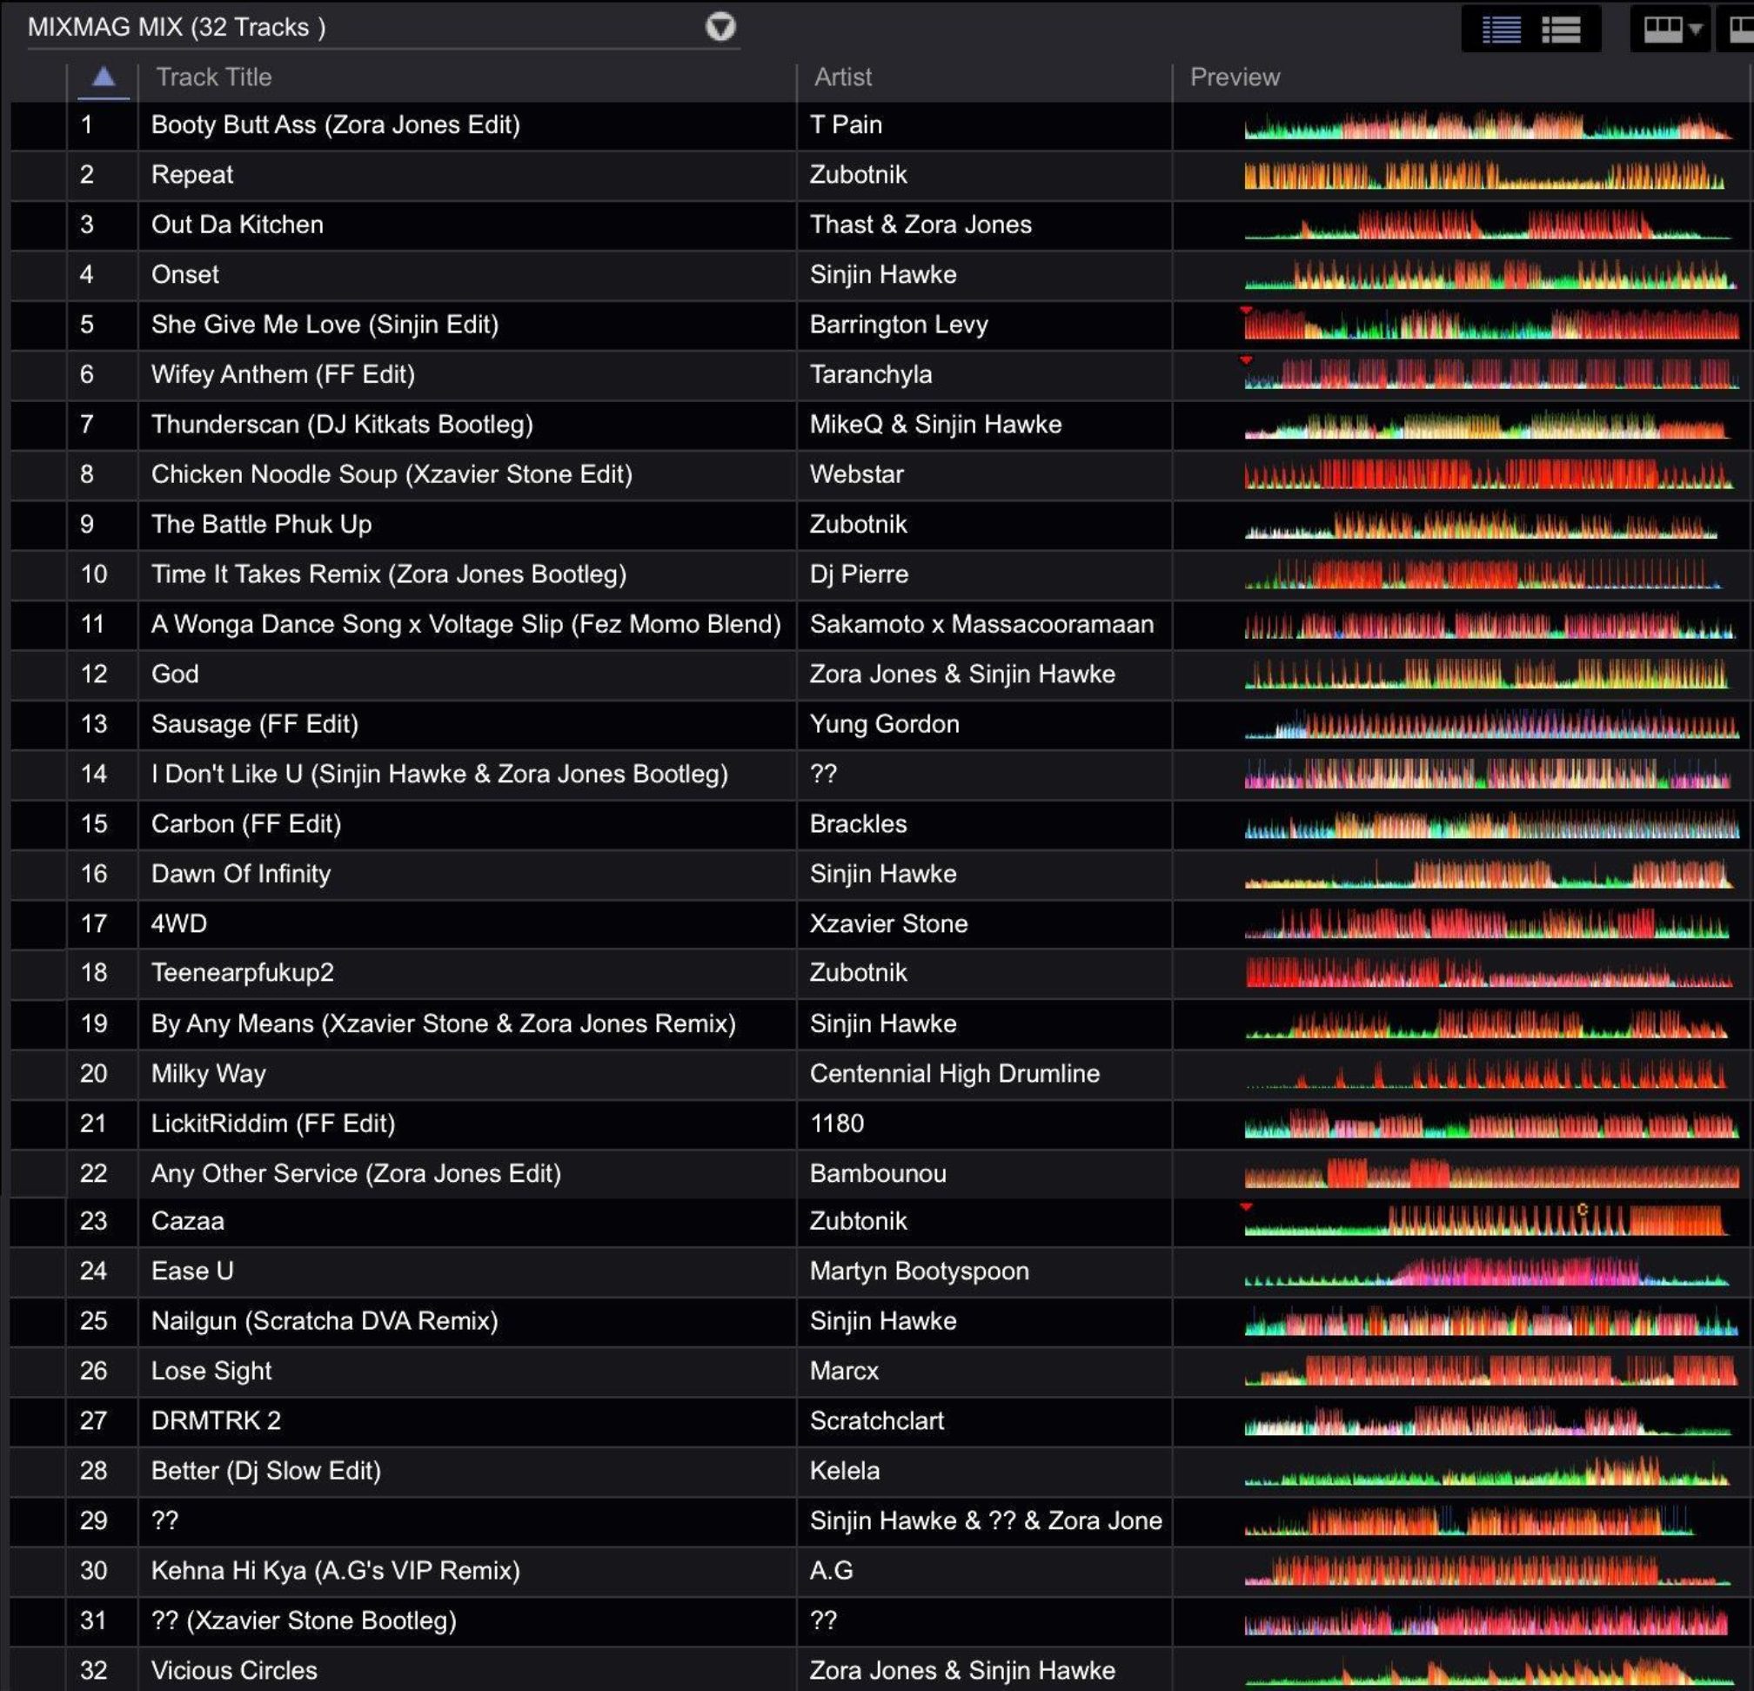1754x1691 pixels.
Task: Select 'Milky Way' track
Action: coord(209,1074)
